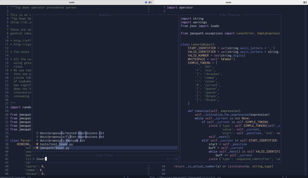Open docs/proposals/nested-expressions.rst result
The height and width of the screenshot is (178, 308).
click(72, 133)
